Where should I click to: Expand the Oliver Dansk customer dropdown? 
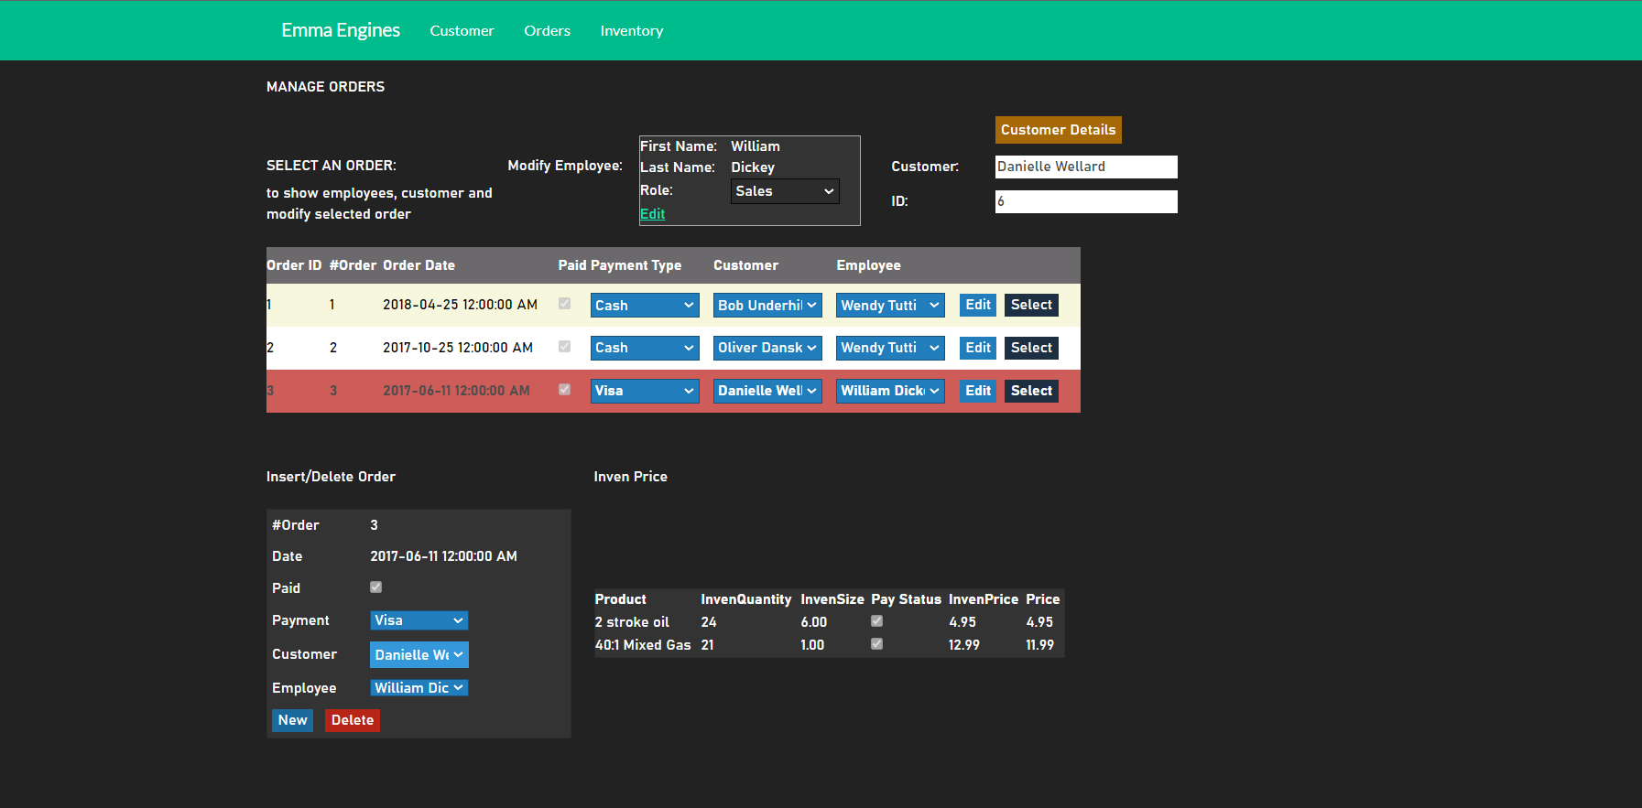pyautogui.click(x=767, y=348)
